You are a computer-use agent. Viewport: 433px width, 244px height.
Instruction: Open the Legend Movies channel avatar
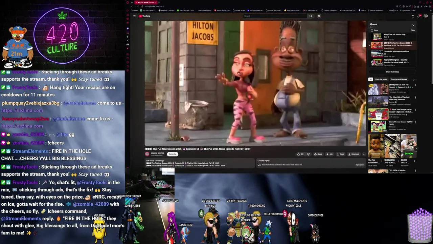(147, 154)
